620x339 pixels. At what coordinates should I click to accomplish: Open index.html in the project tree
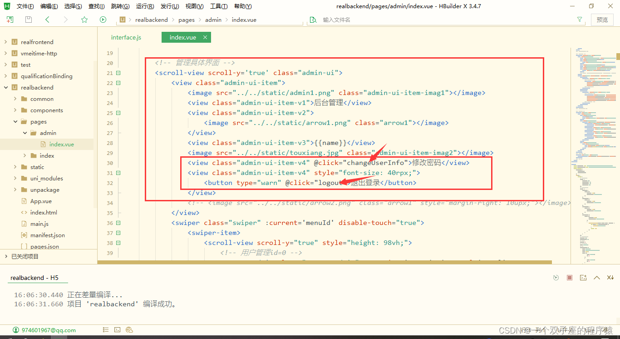[x=44, y=212]
